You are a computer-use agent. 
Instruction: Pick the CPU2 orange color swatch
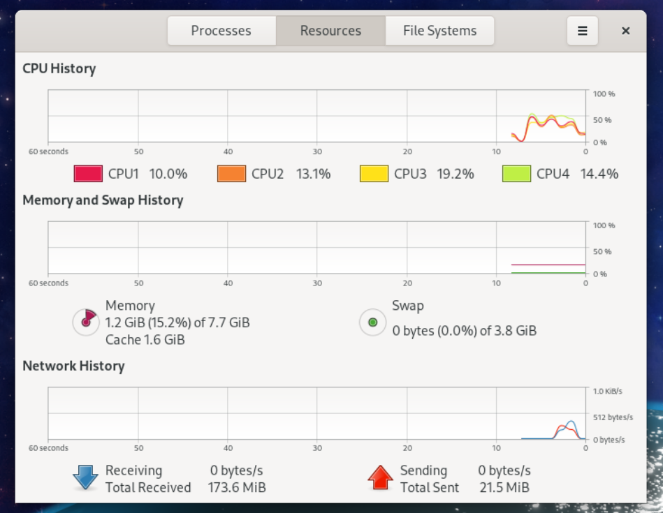231,174
